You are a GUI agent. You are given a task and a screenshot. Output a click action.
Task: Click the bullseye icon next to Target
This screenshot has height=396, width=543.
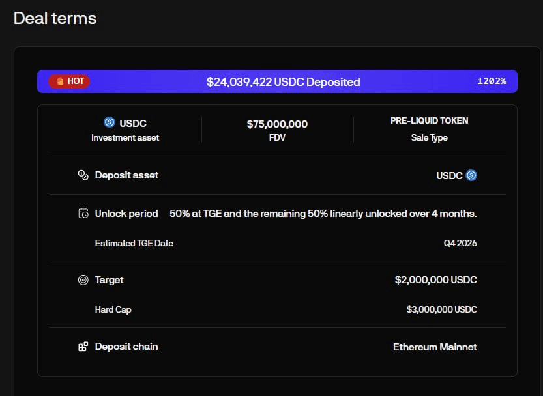tap(83, 279)
